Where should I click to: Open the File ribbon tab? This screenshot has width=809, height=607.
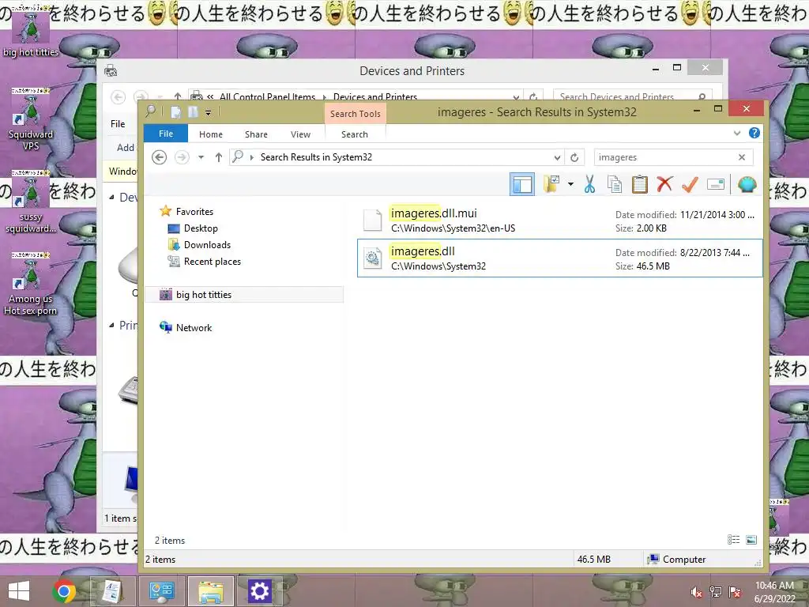click(x=166, y=134)
